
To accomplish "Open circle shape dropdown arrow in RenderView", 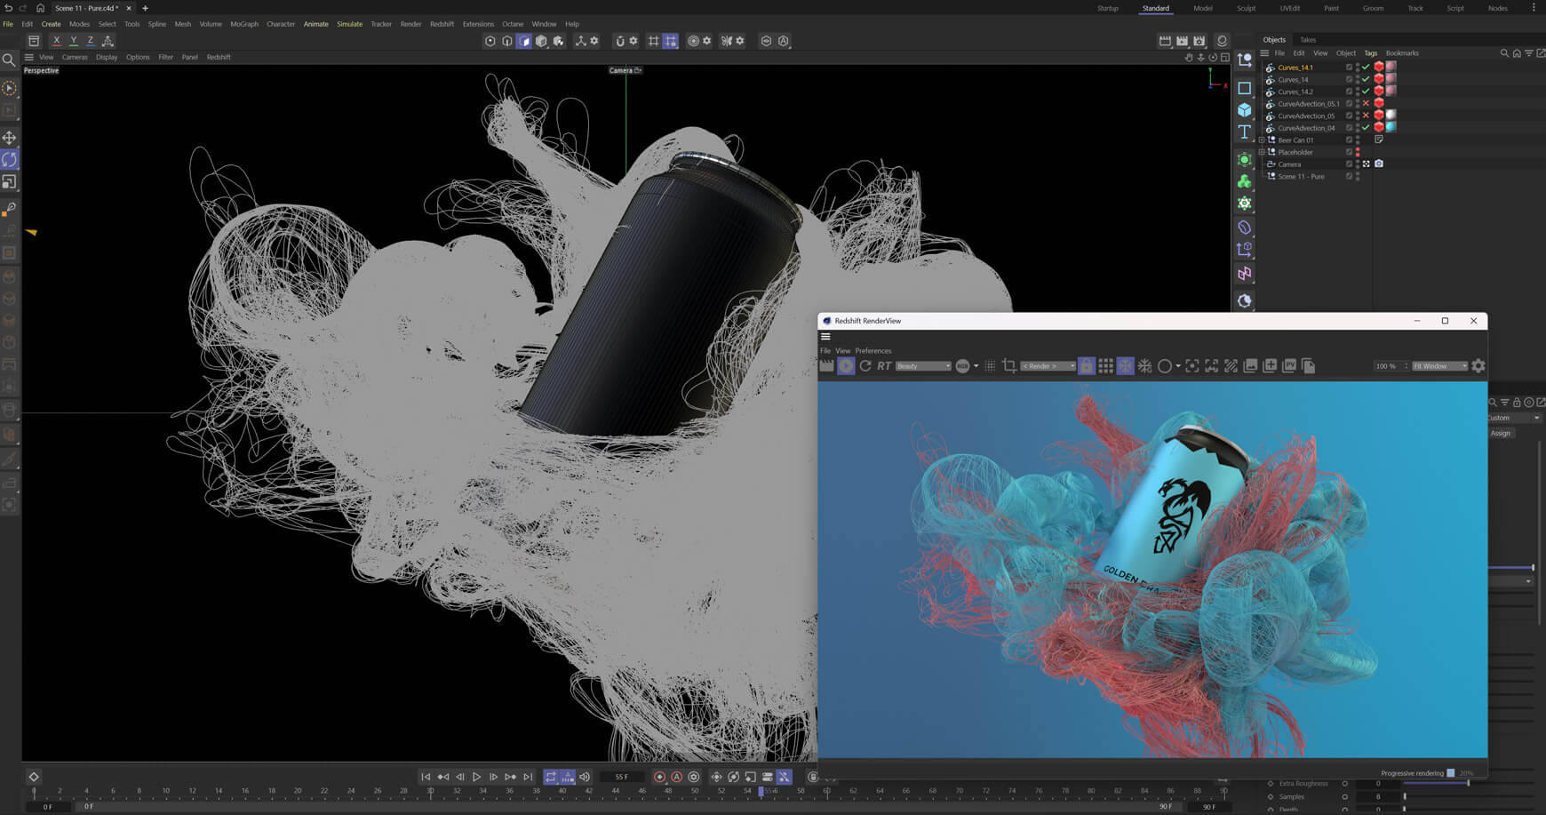I will coord(1178,366).
